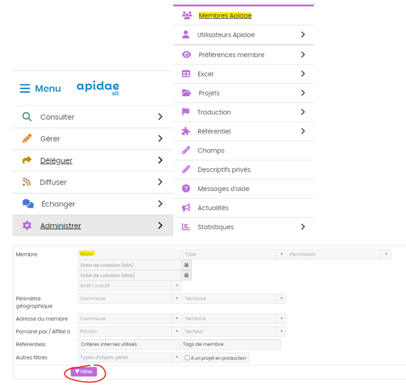Screen dimensions: 406x387
Task: Click the Membres Apidae link
Action: [225, 16]
